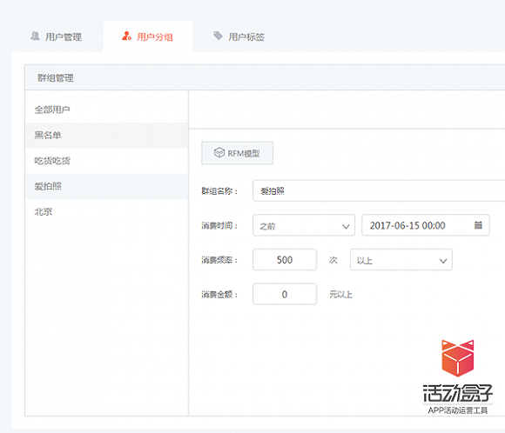Expand the 之前 consumption time dropdown
The height and width of the screenshot is (433, 505).
pos(304,225)
